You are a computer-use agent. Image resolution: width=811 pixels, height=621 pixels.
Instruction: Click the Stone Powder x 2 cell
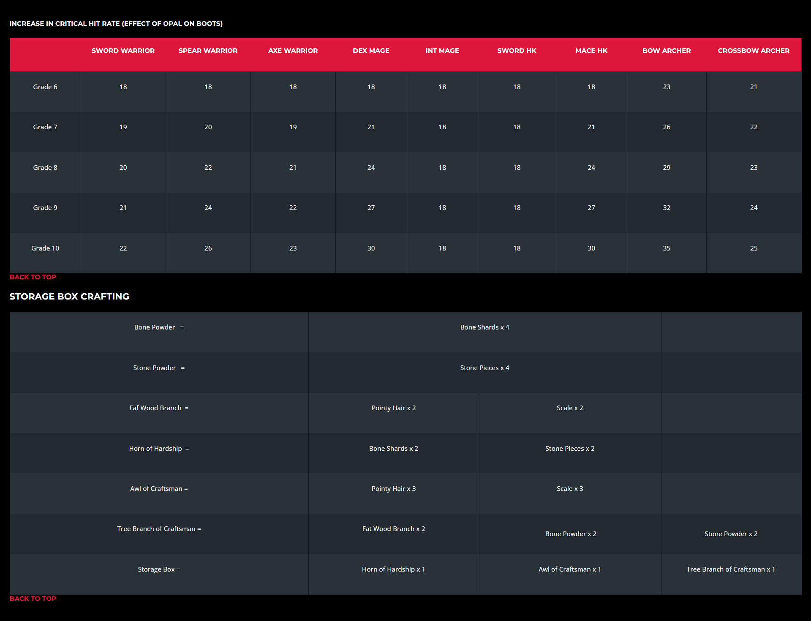click(x=731, y=534)
